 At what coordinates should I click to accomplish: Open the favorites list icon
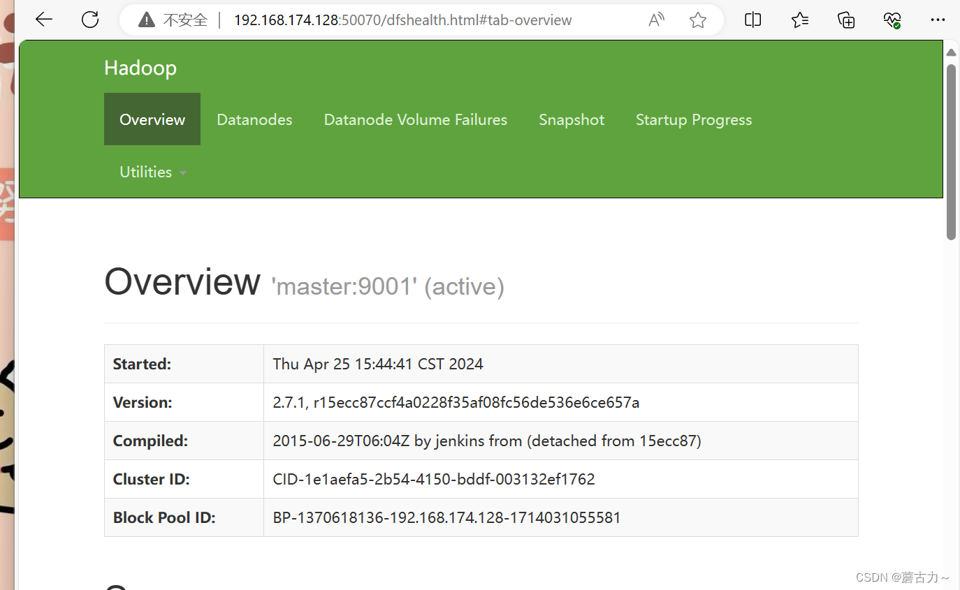point(799,20)
